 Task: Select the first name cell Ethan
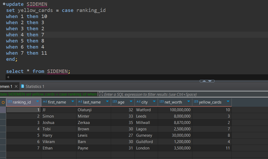[x=59, y=148]
